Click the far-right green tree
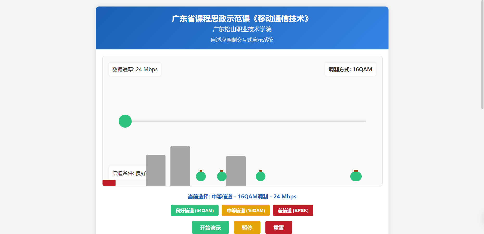This screenshot has height=234, width=484. coord(356,176)
